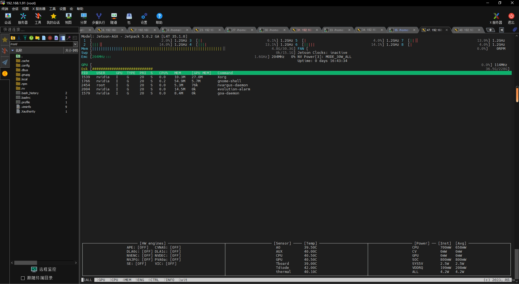The height and width of the screenshot is (284, 519).
Task: Click the SFTP go-to-parent-folder icon
Action: click(13, 38)
